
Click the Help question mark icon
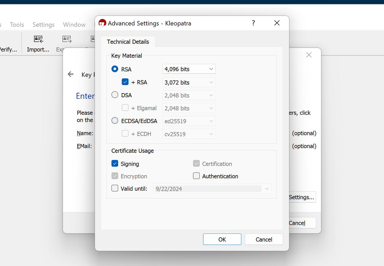(253, 23)
